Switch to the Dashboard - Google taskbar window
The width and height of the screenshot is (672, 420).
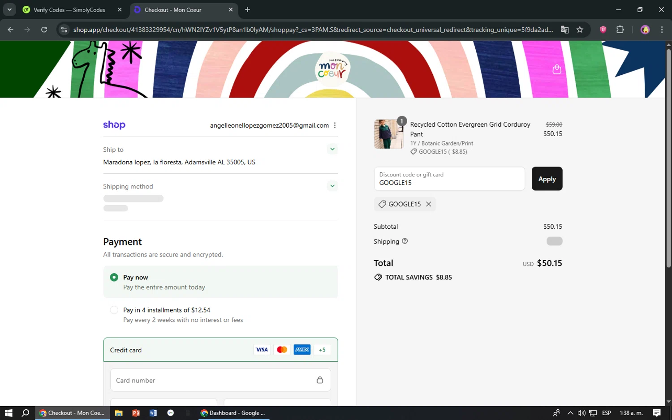click(x=233, y=413)
